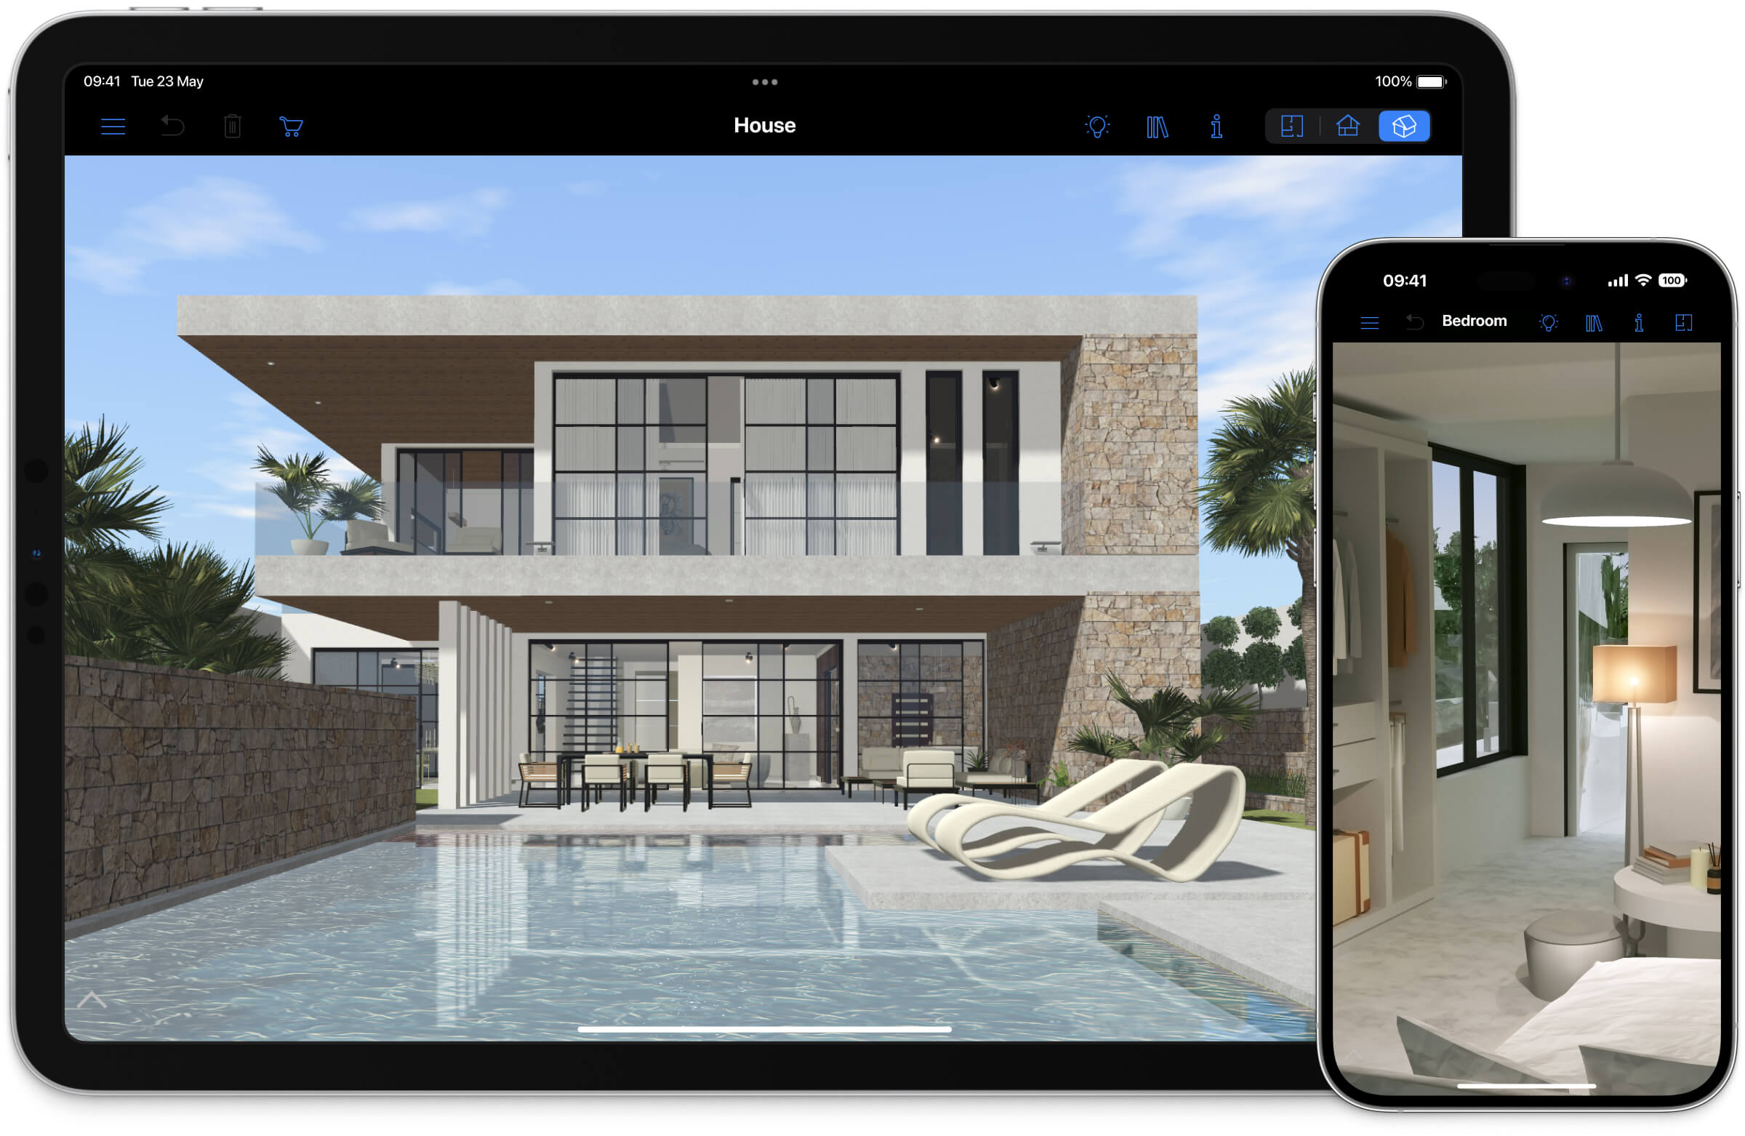
Task: Toggle the lighting settings icon
Action: tap(1096, 126)
